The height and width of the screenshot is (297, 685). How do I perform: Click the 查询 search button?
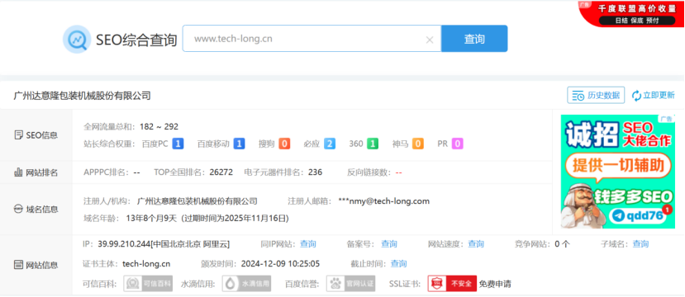click(474, 39)
